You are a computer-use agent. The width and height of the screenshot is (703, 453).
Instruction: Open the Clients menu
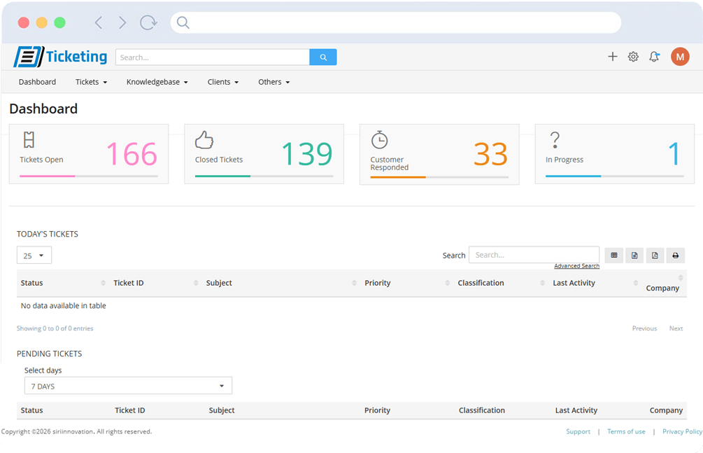click(222, 82)
